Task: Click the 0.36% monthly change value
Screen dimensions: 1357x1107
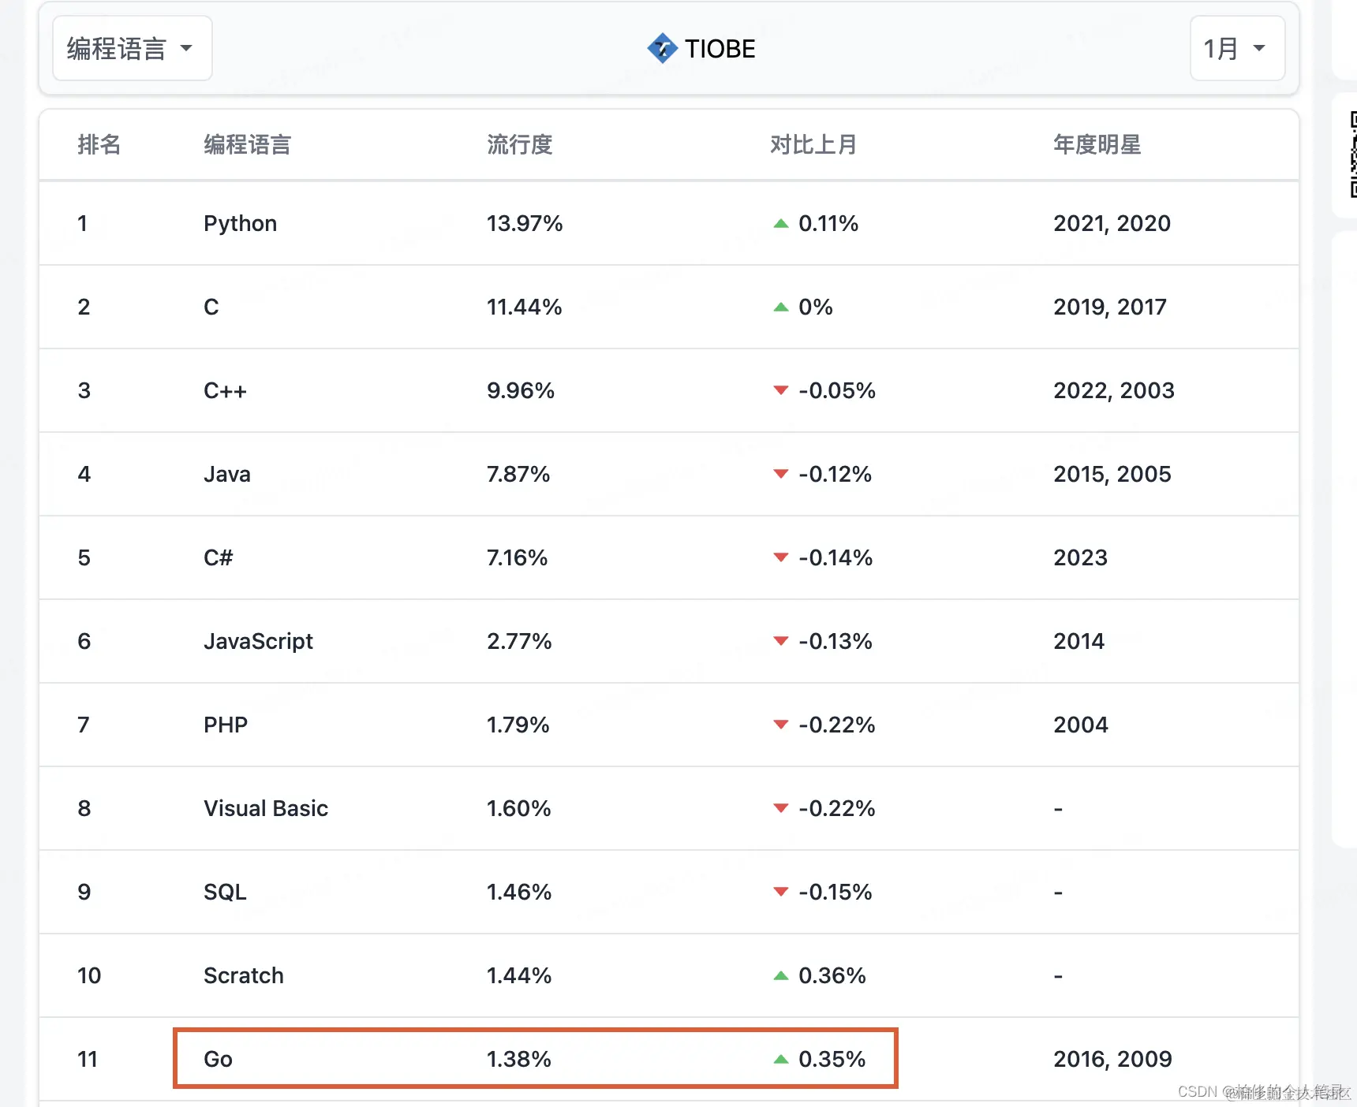Action: [x=832, y=975]
